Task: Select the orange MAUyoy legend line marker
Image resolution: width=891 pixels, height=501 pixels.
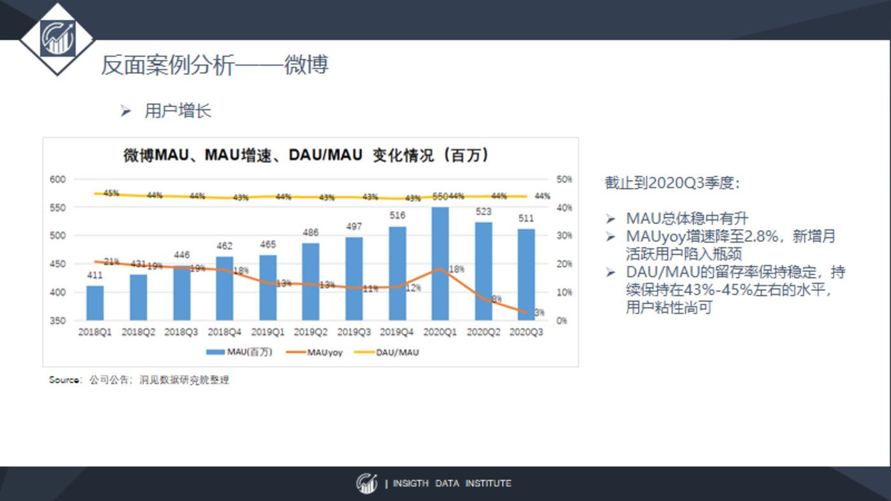Action: click(x=295, y=351)
